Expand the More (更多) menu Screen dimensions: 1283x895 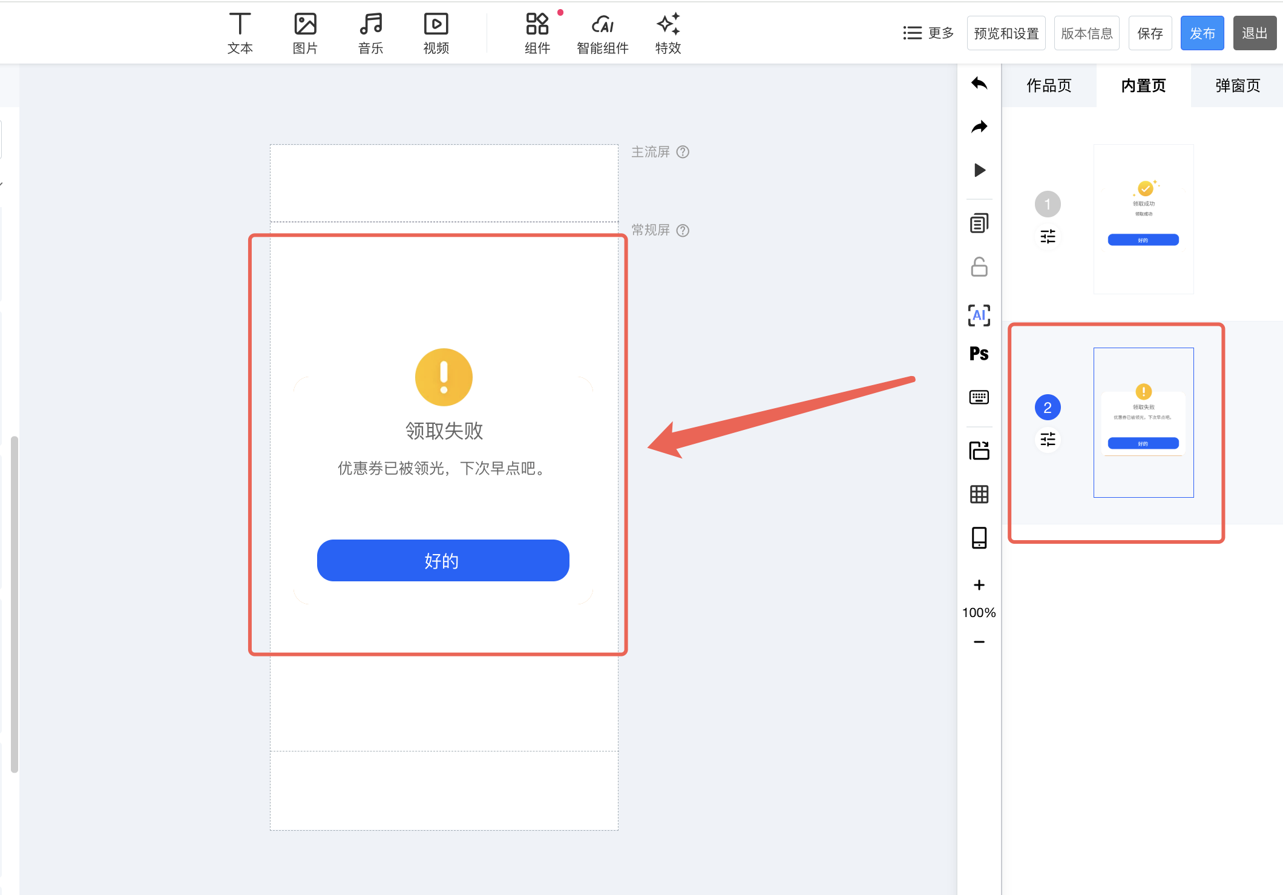click(928, 33)
